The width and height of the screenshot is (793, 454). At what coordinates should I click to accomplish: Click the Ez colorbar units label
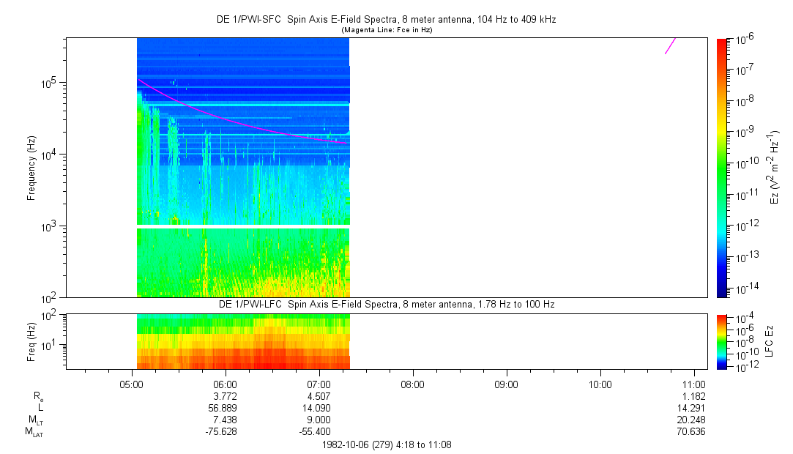tap(775, 167)
